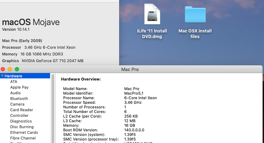Collapse the Hardware disclosure triangle
The image size is (264, 143).
tap(2, 76)
